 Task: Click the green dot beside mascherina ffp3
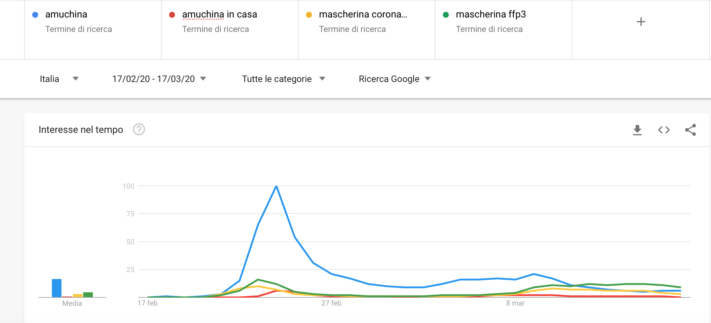coord(446,14)
